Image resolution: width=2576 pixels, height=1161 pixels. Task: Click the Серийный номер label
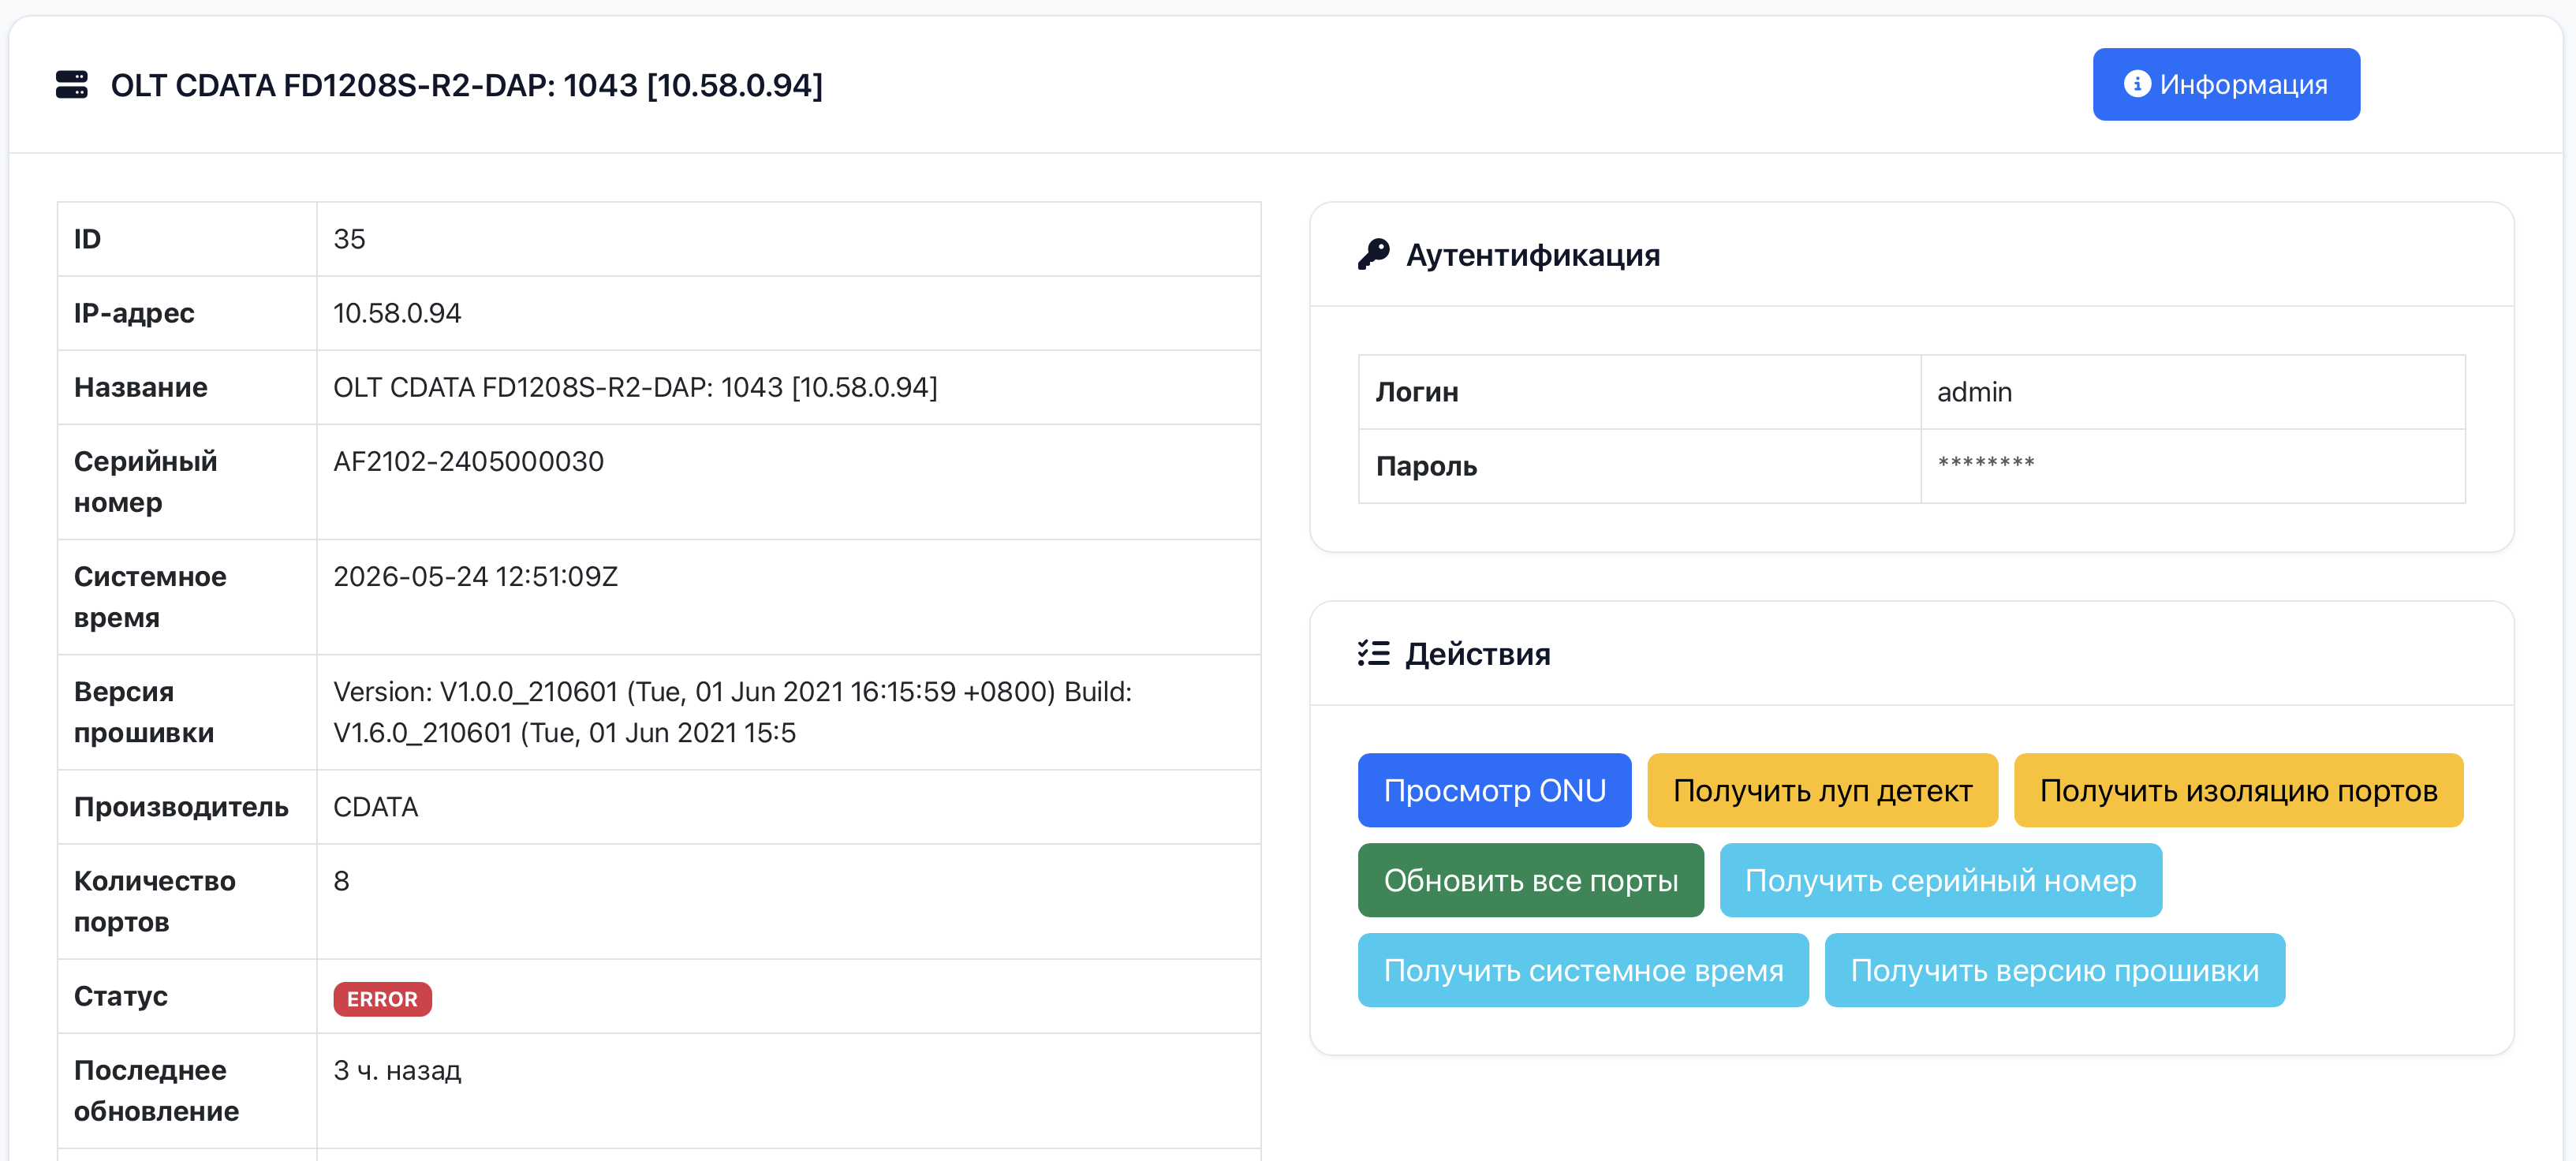click(145, 482)
